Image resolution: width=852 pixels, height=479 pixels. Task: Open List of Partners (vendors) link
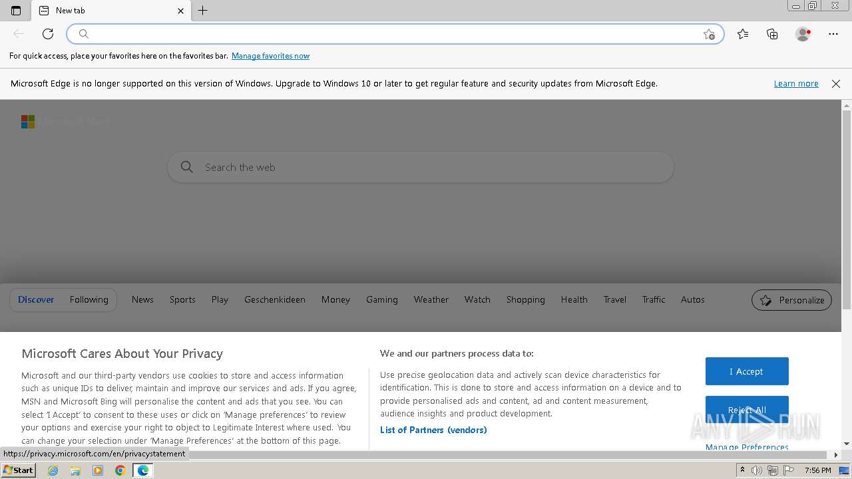click(433, 430)
